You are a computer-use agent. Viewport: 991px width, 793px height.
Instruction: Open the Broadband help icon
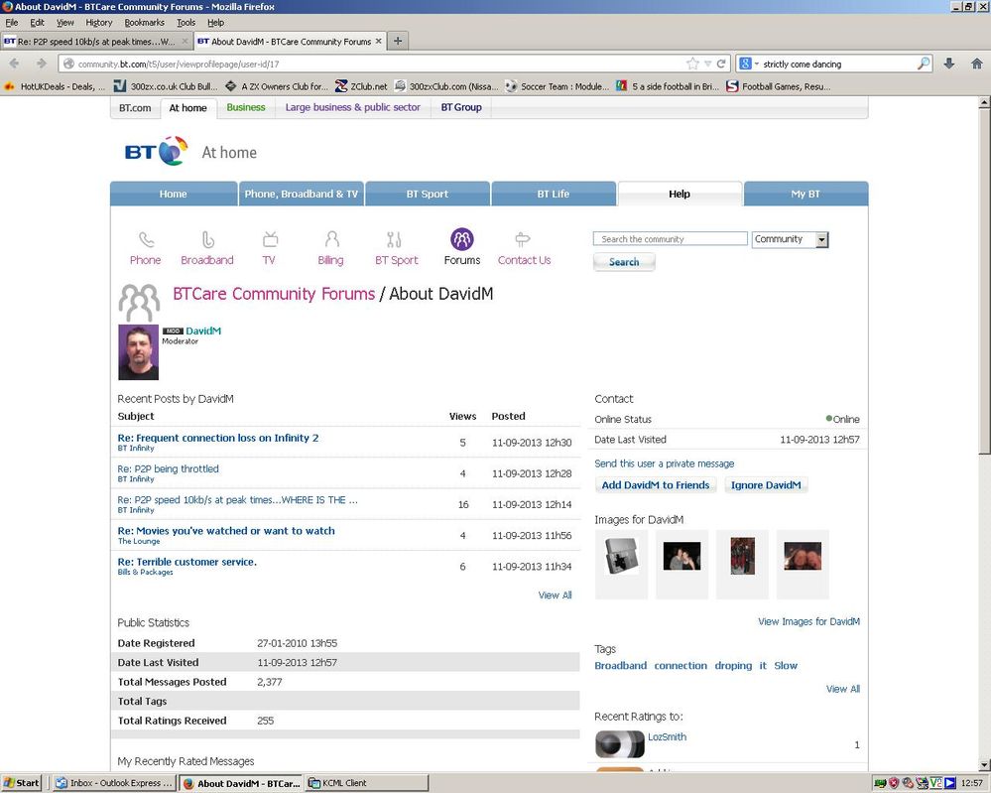[208, 239]
